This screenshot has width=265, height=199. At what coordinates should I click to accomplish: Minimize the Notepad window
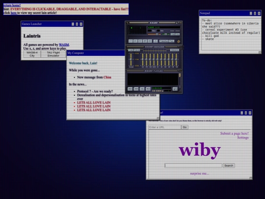pos(251,13)
